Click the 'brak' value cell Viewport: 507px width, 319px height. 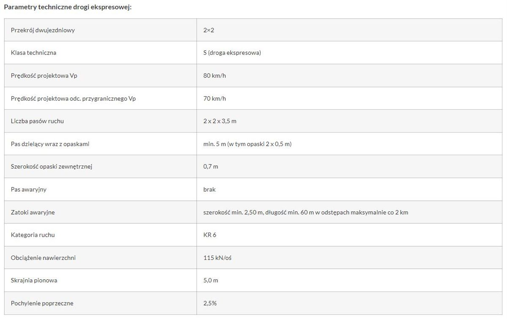coord(209,189)
